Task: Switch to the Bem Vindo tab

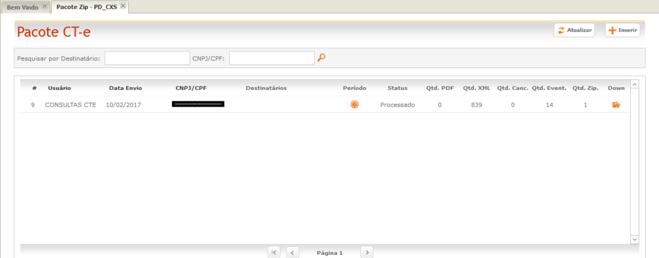Action: pyautogui.click(x=23, y=7)
